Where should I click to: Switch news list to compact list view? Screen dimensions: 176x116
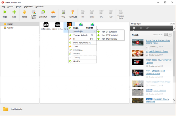click(169, 35)
